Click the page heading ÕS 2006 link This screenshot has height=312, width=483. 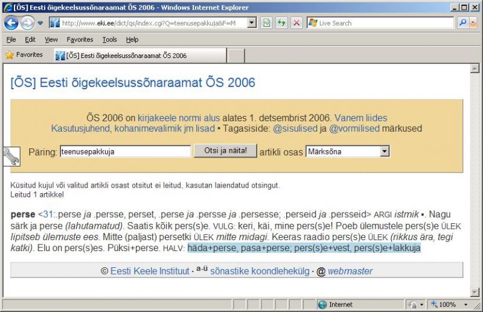coord(133,83)
